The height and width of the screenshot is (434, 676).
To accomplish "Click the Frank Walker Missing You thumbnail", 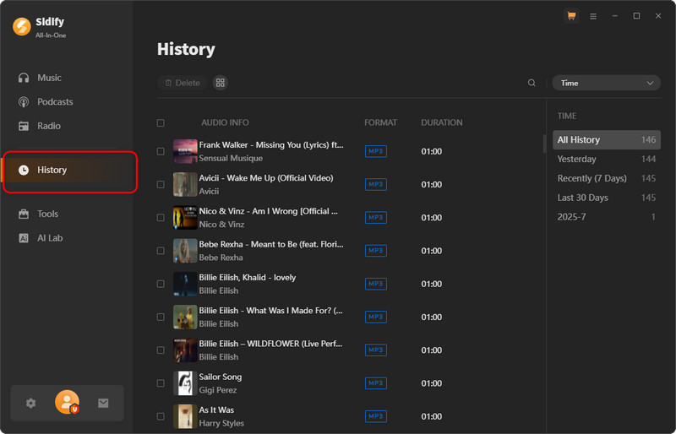I will (185, 152).
